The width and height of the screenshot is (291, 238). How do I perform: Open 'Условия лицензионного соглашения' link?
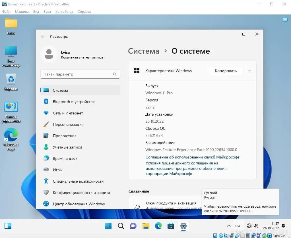click(x=186, y=168)
